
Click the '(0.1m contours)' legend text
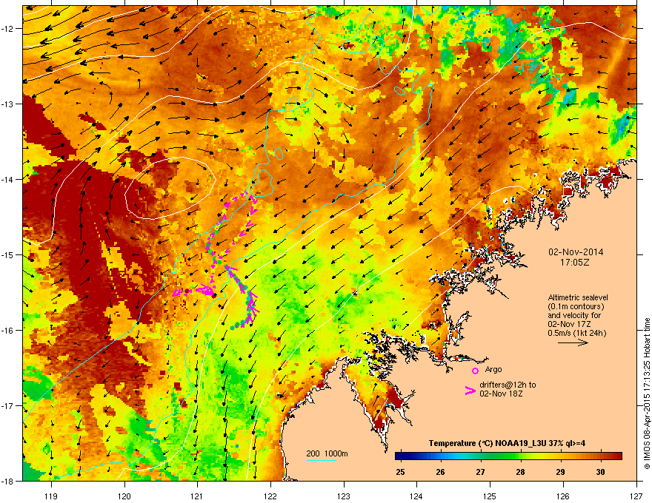tap(576, 307)
